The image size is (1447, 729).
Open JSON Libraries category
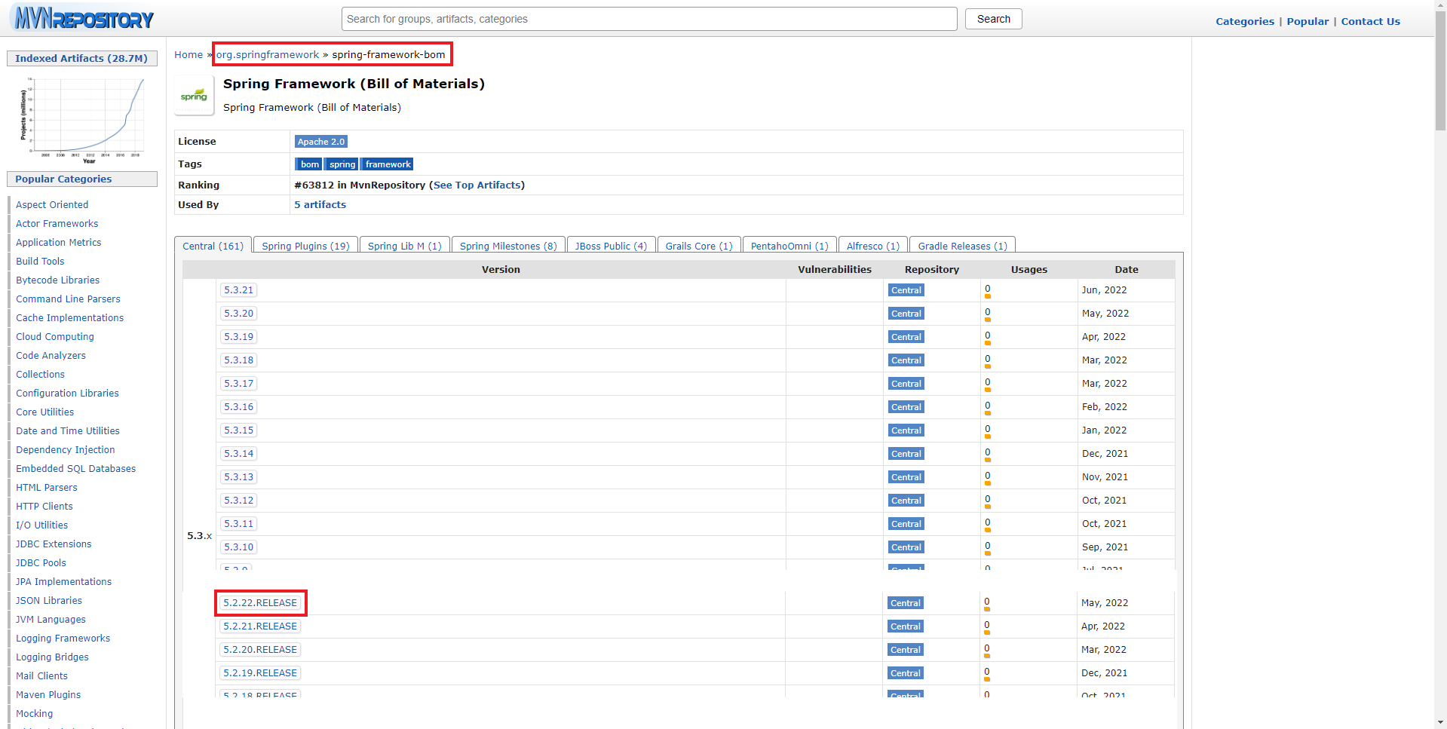coord(49,600)
